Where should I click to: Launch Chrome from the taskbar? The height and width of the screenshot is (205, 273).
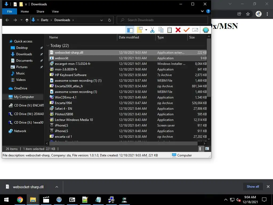(20, 200)
